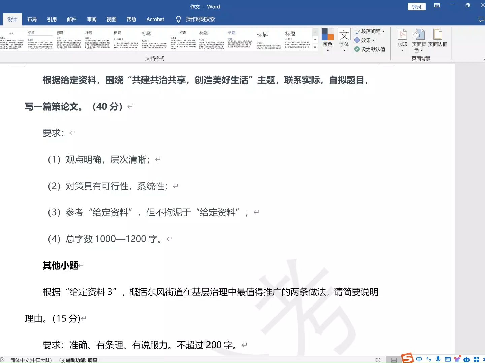Click the line starting (3) 参考 “给定资料”
The height and width of the screenshot is (363, 485).
click(x=148, y=212)
